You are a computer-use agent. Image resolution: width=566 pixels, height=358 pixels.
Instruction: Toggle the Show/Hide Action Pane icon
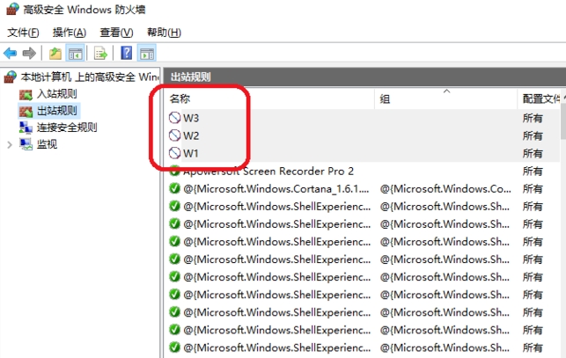coord(147,54)
